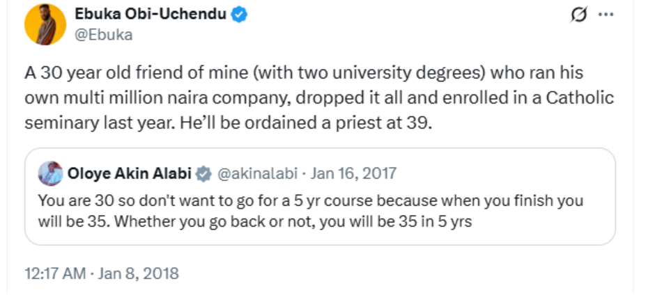Open the Grok slashed-circle icon
The image size is (646, 304).
pos(578,15)
